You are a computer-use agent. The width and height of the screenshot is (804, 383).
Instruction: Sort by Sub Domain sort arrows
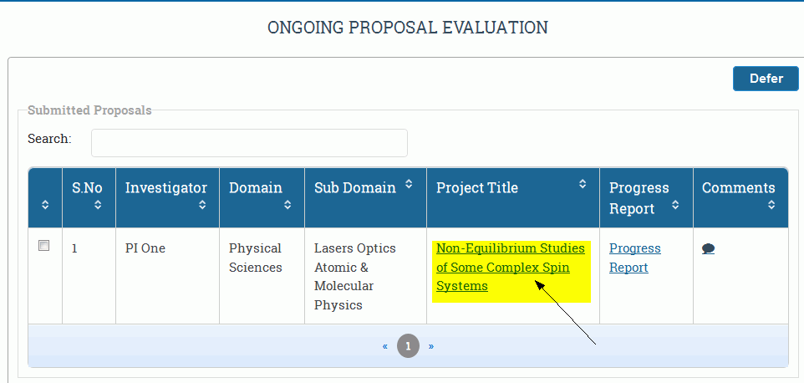coord(409,184)
